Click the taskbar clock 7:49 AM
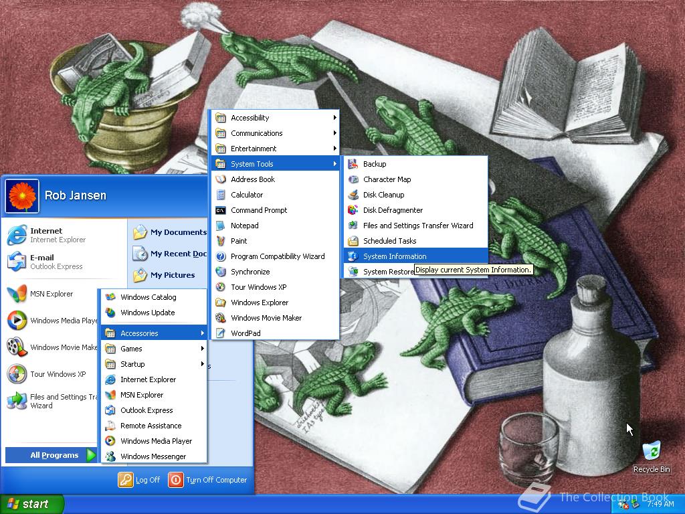 [660, 504]
